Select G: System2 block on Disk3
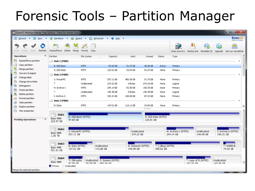The image size is (255, 191). [140, 146]
